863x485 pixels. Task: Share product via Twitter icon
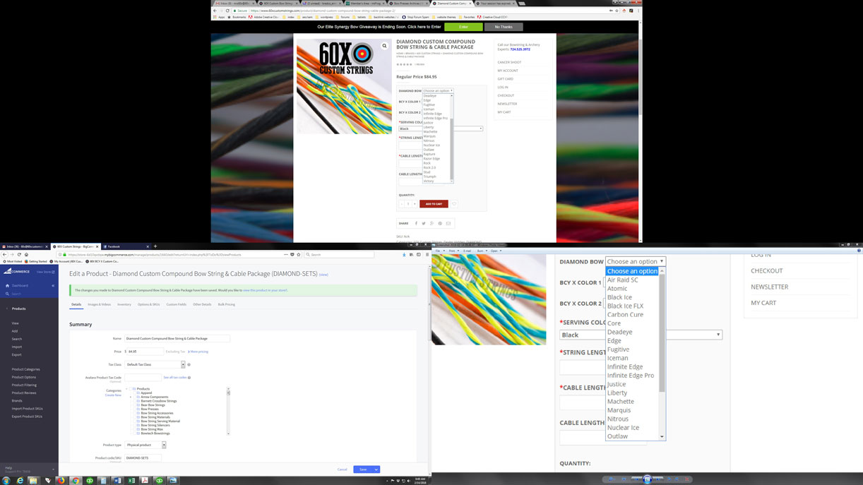tap(424, 223)
